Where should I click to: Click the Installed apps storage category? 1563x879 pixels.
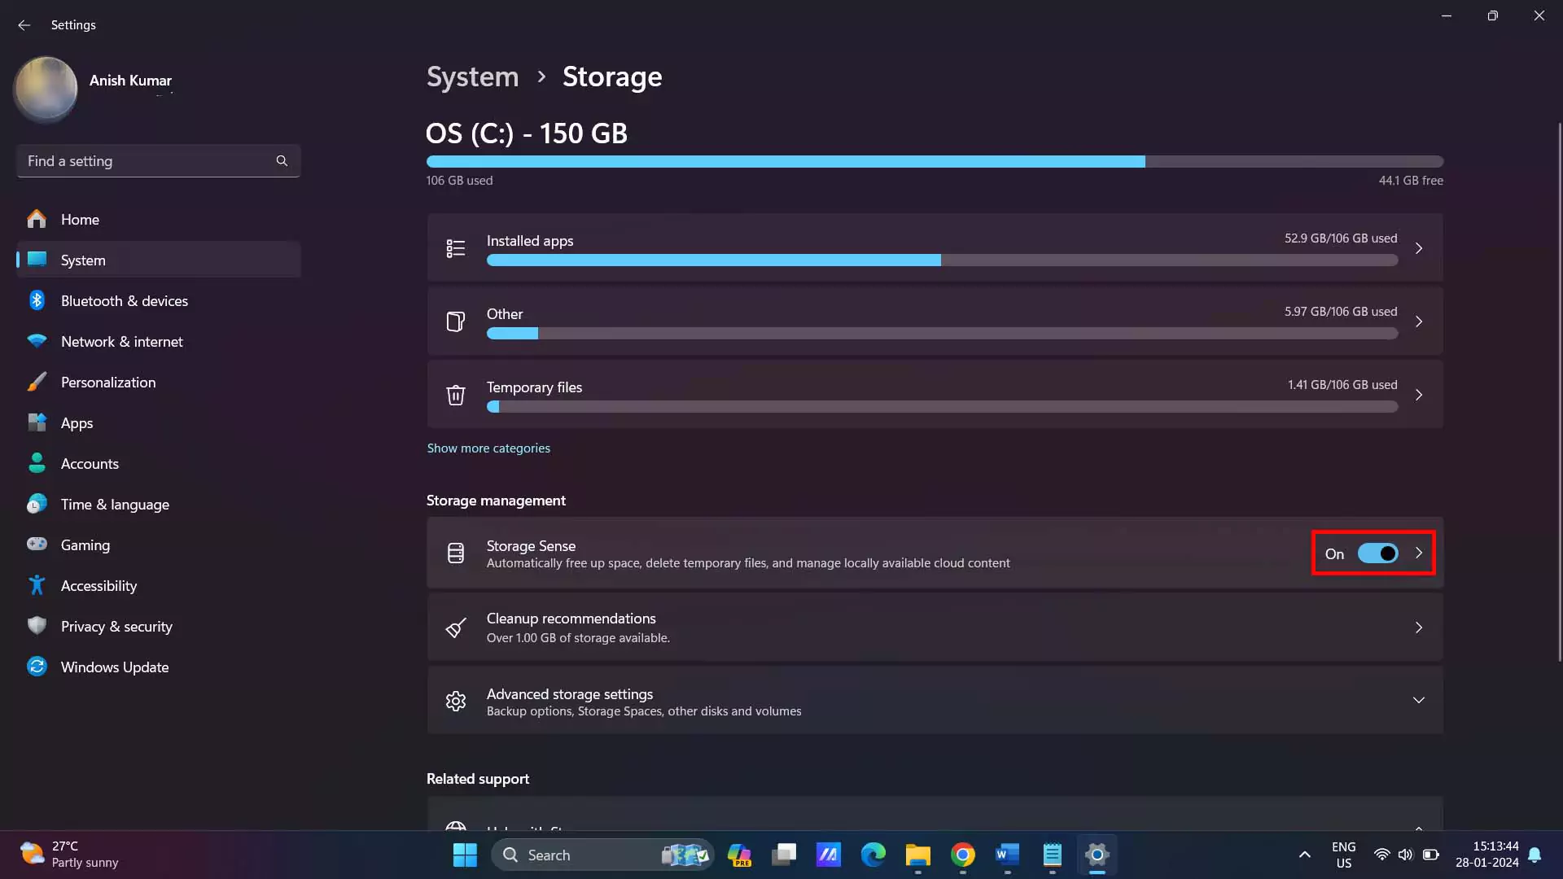(934, 247)
